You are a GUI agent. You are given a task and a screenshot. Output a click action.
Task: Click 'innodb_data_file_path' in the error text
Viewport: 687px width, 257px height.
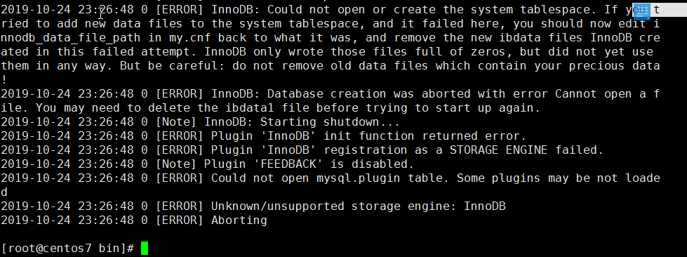coord(71,38)
